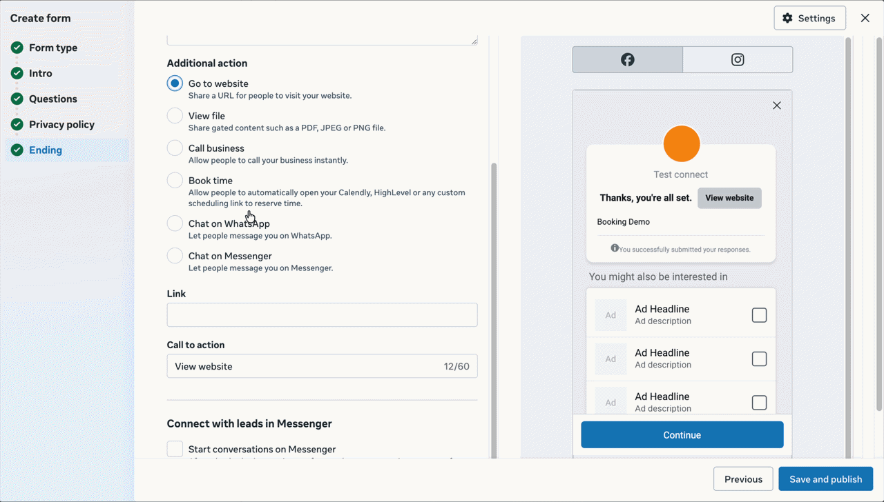Image resolution: width=884 pixels, height=502 pixels.
Task: Click green checkmark next to Questions
Action: (x=17, y=99)
